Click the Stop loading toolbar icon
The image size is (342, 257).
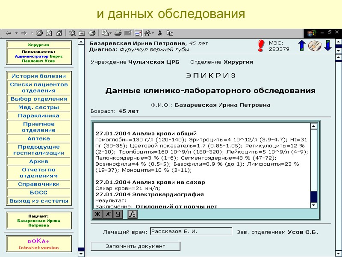[x=39, y=33]
